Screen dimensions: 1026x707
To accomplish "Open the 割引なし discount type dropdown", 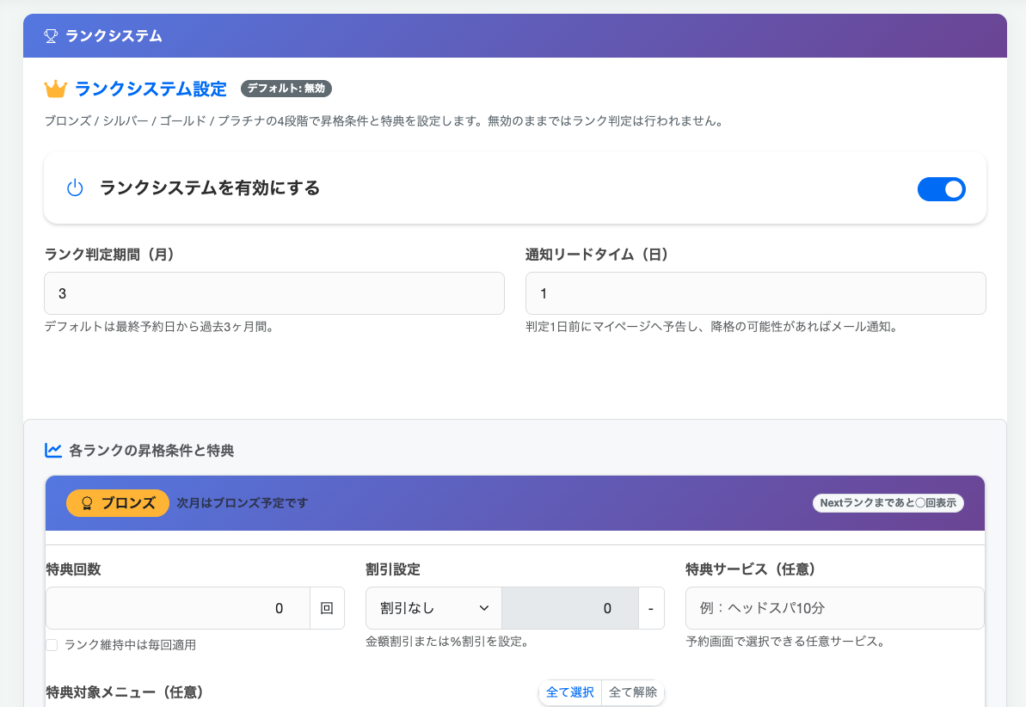I will tap(433, 608).
